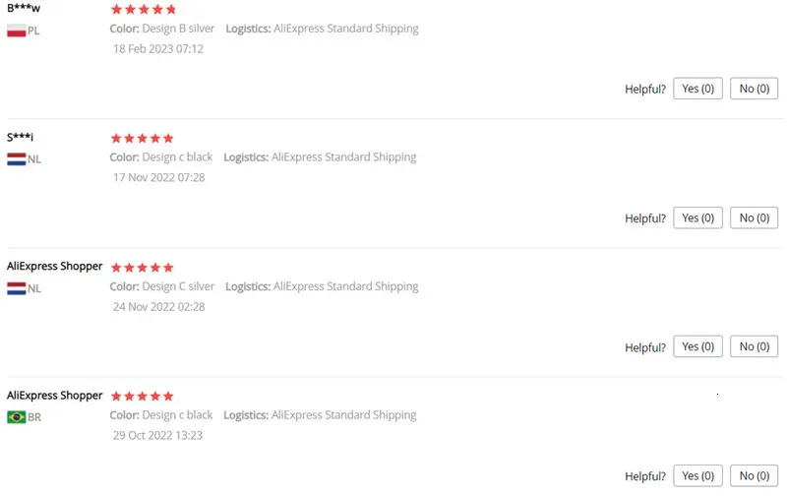This screenshot has height=496, width=787.
Task: Click AliExpress Shopper name on Netherlands review
Action: (55, 266)
